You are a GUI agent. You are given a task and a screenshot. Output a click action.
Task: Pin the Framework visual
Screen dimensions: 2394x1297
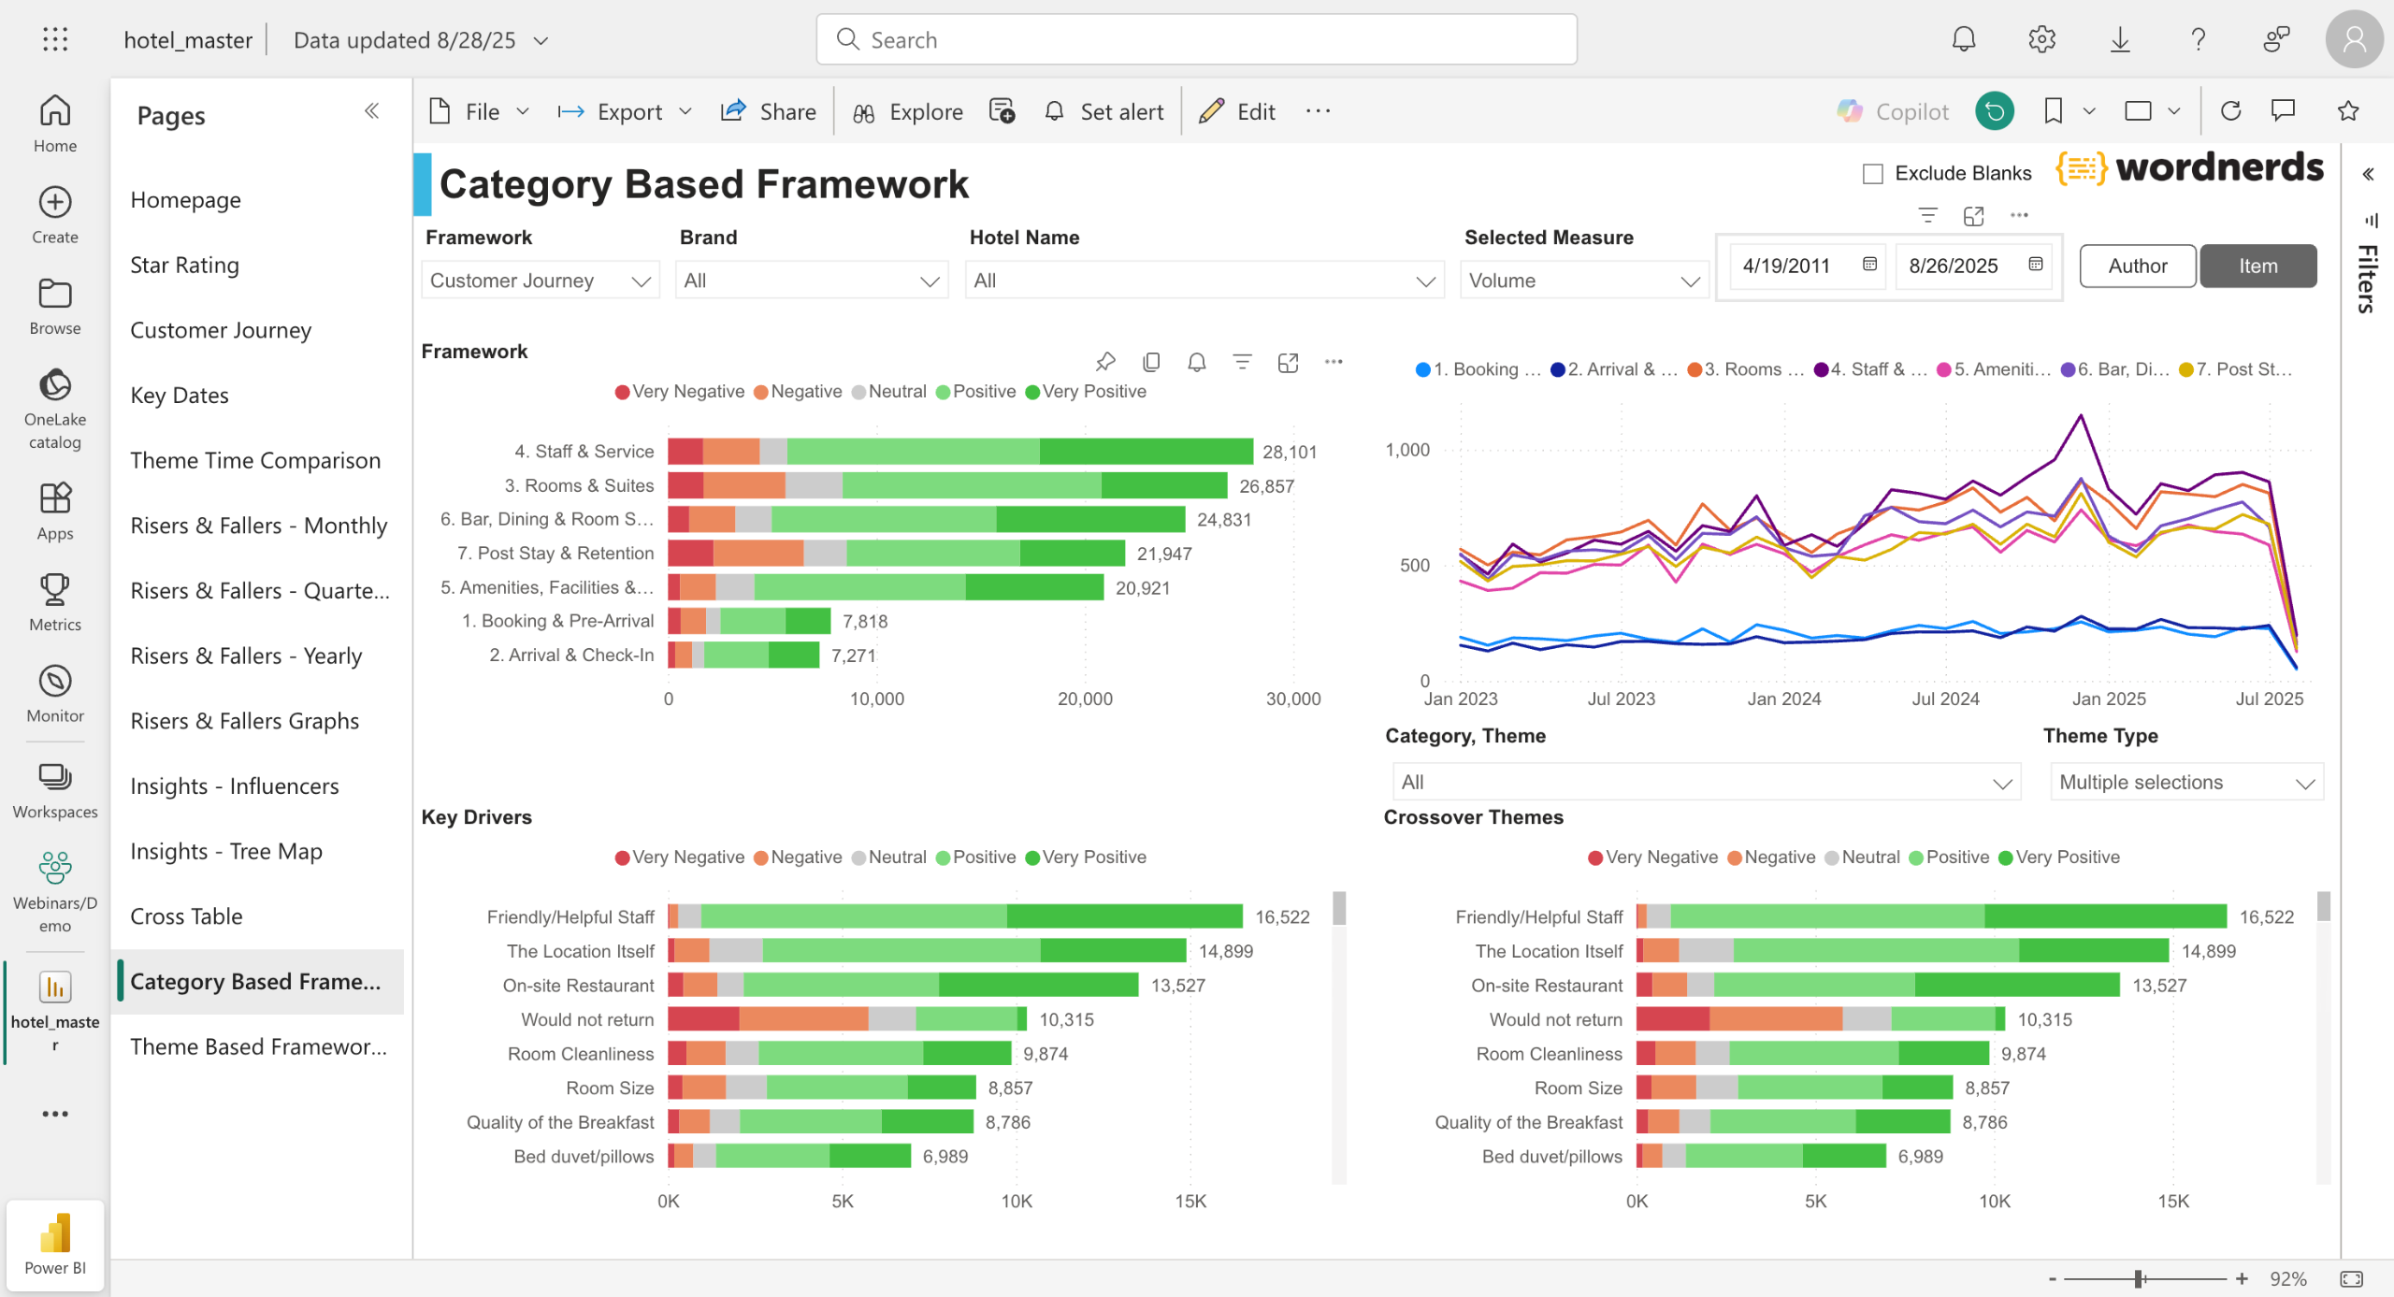1105,362
